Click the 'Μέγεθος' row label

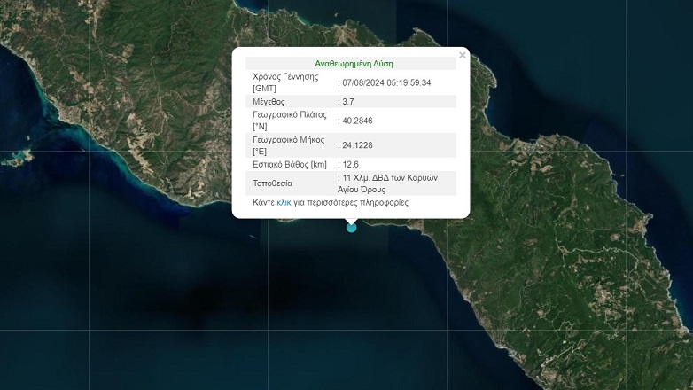270,102
